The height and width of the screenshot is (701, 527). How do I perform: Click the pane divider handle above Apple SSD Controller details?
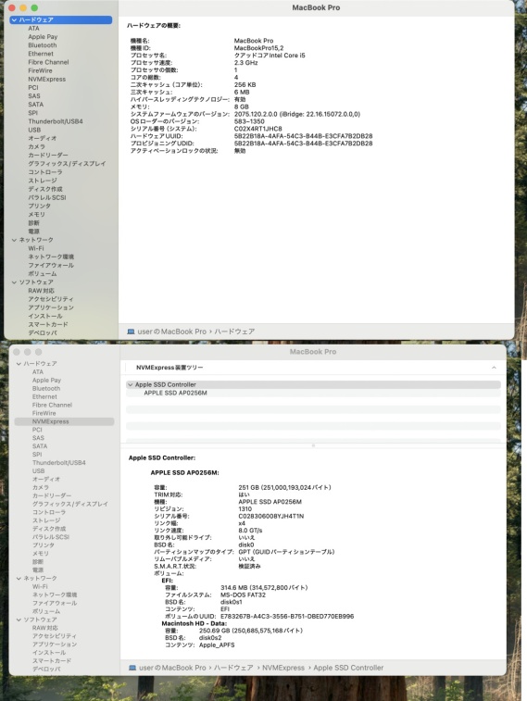tap(313, 445)
